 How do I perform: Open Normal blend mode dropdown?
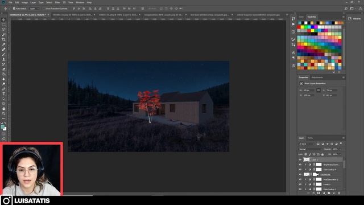click(311, 149)
